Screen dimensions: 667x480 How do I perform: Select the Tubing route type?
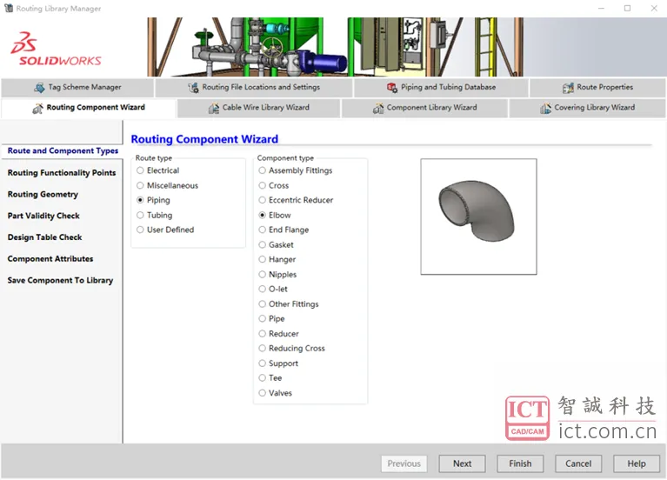point(140,216)
